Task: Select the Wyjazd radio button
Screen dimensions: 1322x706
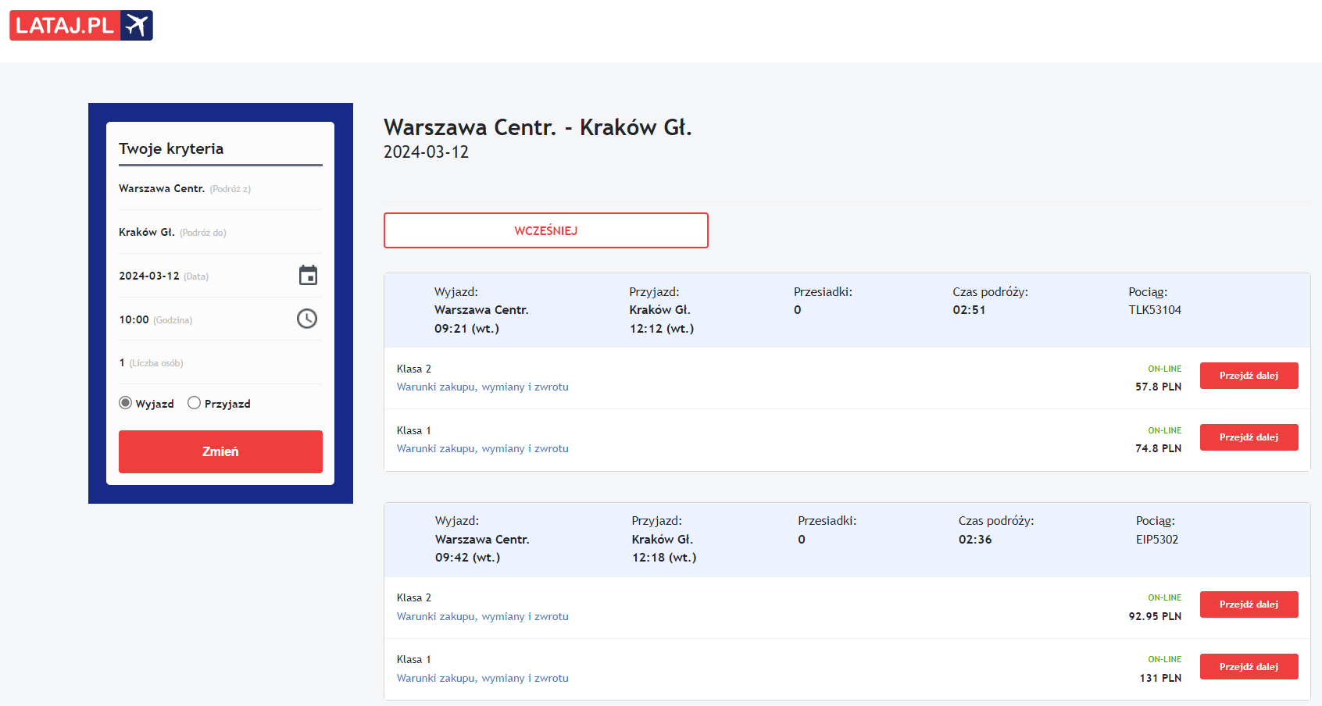Action: click(x=126, y=403)
